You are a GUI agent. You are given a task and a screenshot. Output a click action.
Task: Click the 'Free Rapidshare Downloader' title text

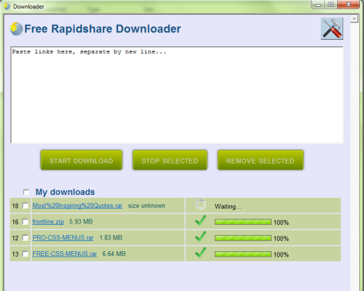(102, 29)
